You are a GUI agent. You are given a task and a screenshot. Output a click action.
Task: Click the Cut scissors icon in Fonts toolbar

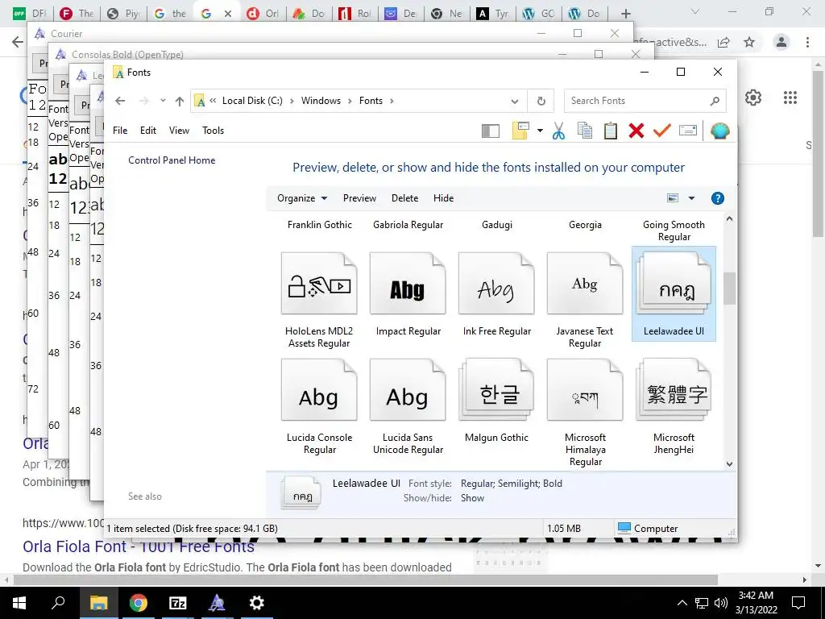(x=559, y=131)
